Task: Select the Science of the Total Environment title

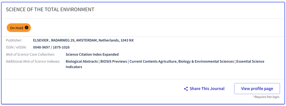Action: [50, 10]
